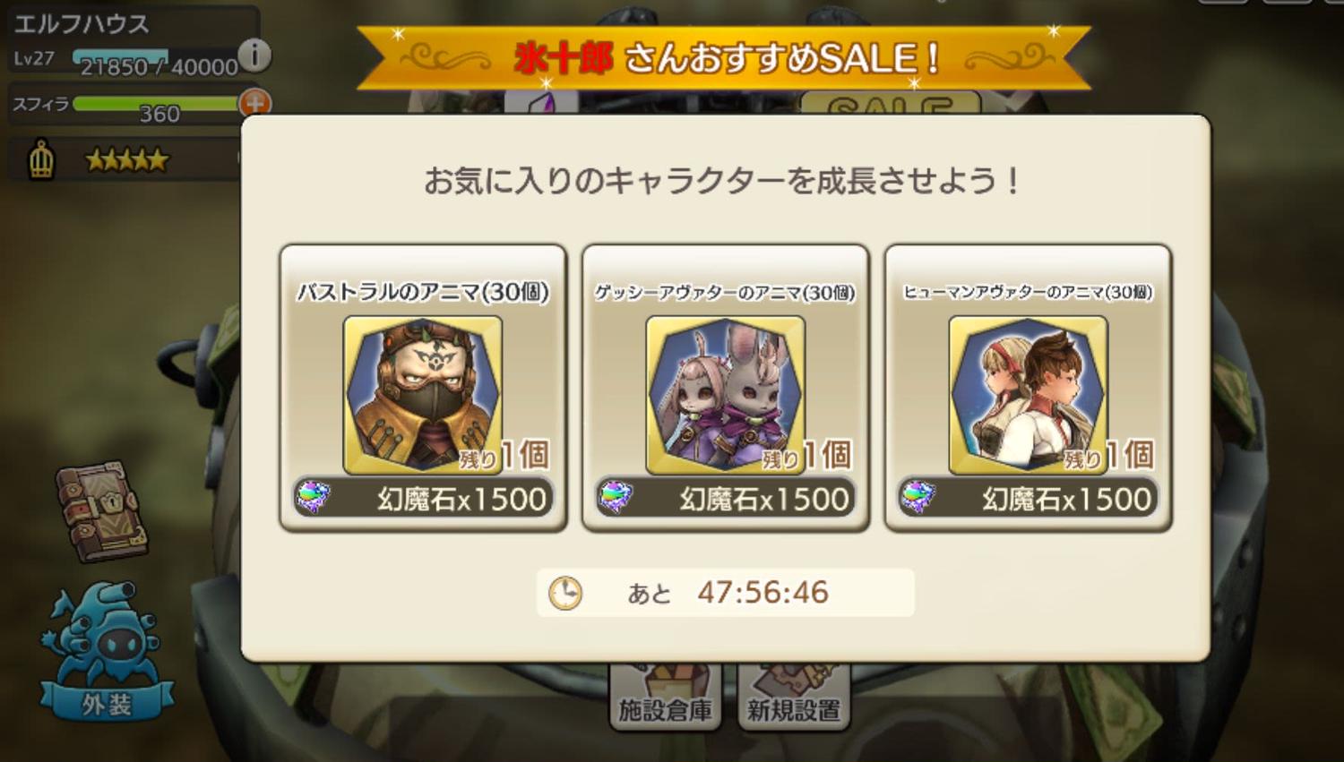The width and height of the screenshot is (1344, 762).
Task: Tap the orange plus icon next to スフィラ
Action: coord(254,104)
